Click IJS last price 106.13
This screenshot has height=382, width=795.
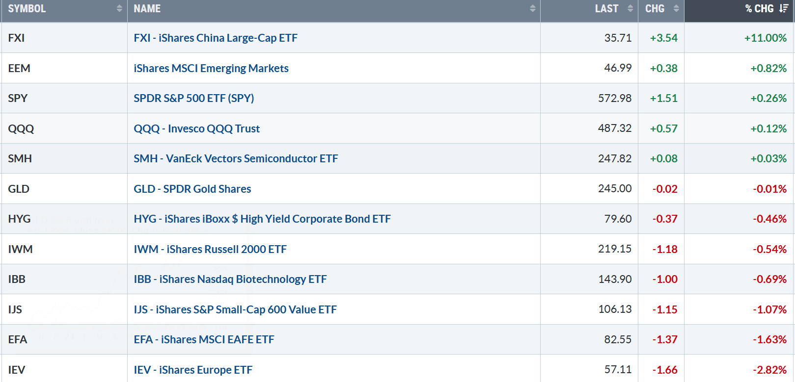point(615,309)
